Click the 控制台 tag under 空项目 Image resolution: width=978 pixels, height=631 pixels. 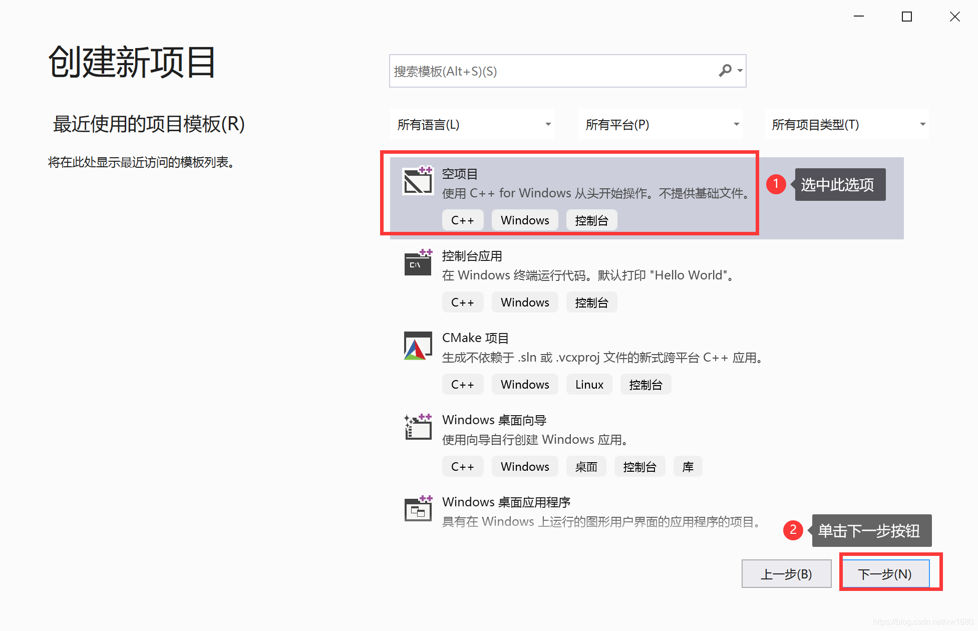(591, 220)
